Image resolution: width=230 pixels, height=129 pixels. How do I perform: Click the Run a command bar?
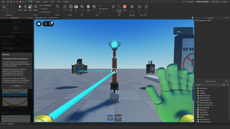pos(114,124)
